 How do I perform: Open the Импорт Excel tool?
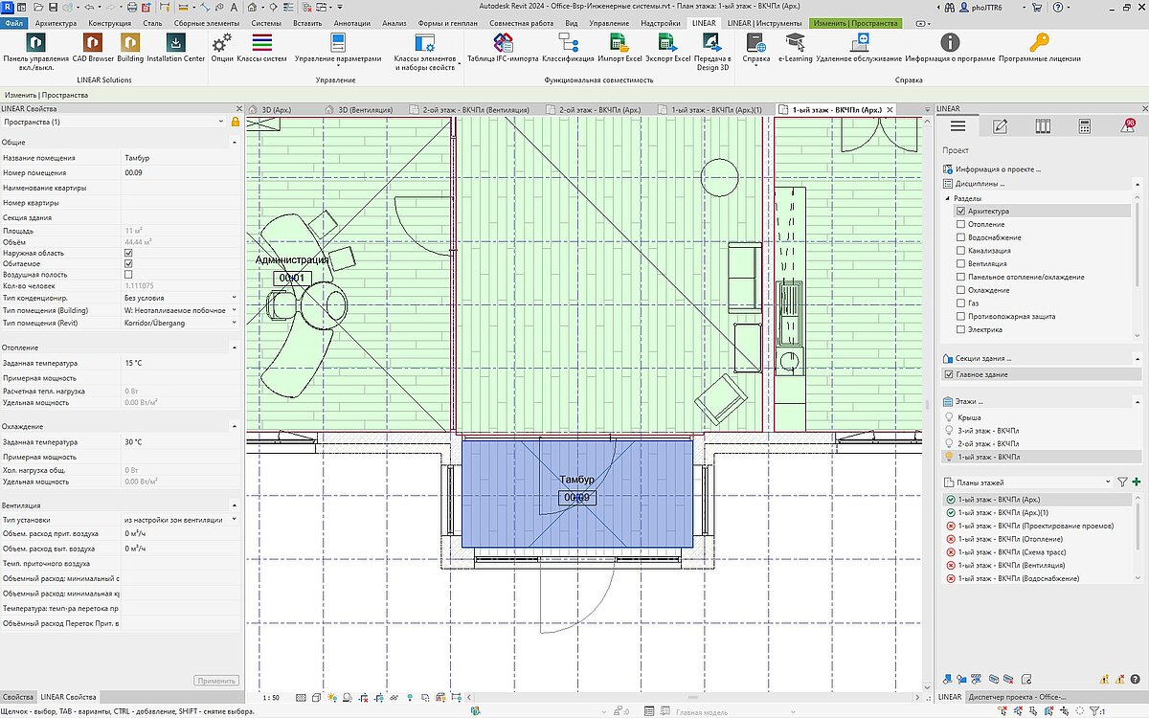[x=619, y=44]
